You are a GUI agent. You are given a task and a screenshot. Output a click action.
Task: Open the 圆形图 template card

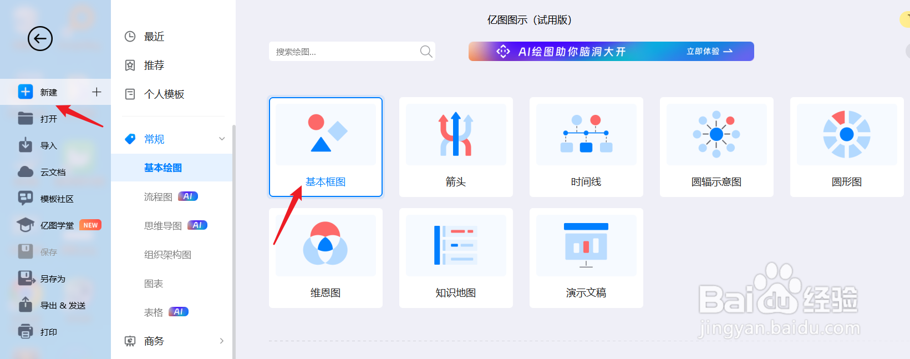tap(847, 147)
